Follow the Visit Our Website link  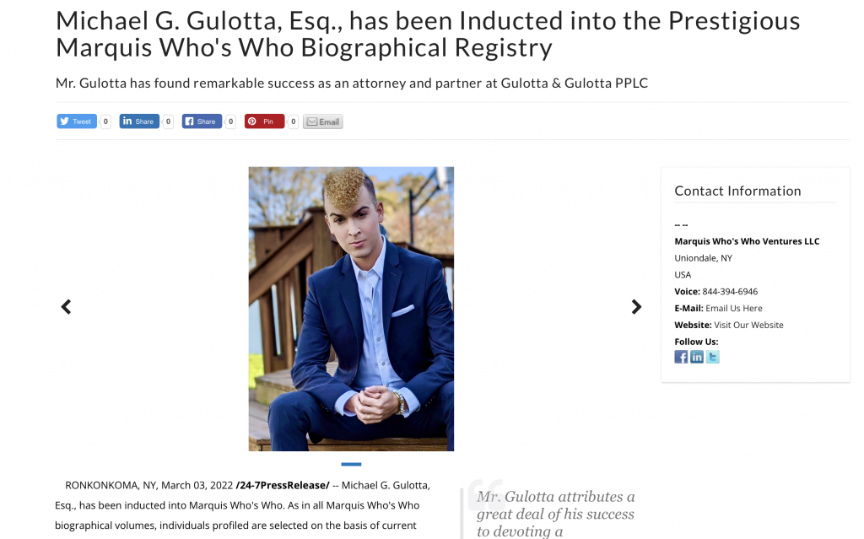point(749,325)
